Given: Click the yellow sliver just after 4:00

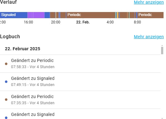Looking at the screenshot, I should pos(118,15).
